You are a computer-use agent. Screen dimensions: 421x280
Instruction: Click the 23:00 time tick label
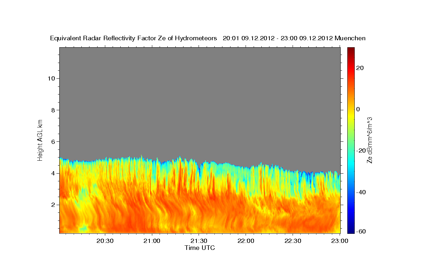click(x=339, y=241)
